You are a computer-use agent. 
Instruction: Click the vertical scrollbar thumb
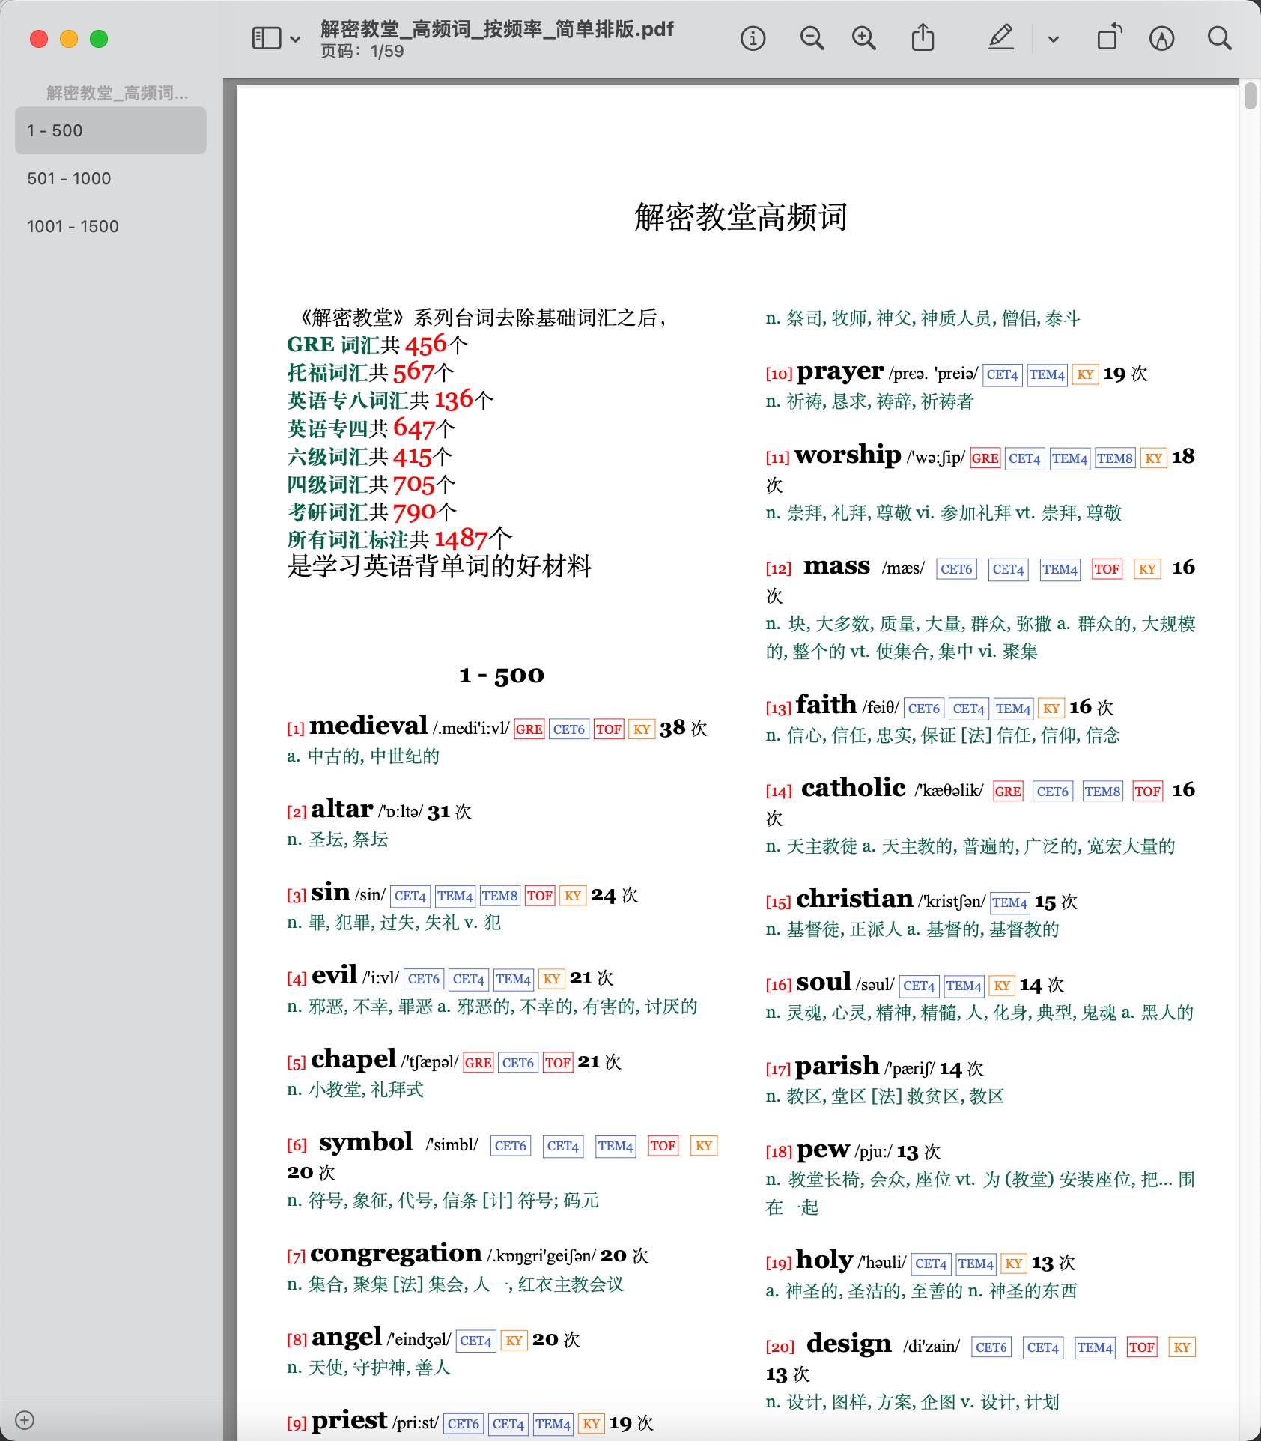pos(1250,96)
